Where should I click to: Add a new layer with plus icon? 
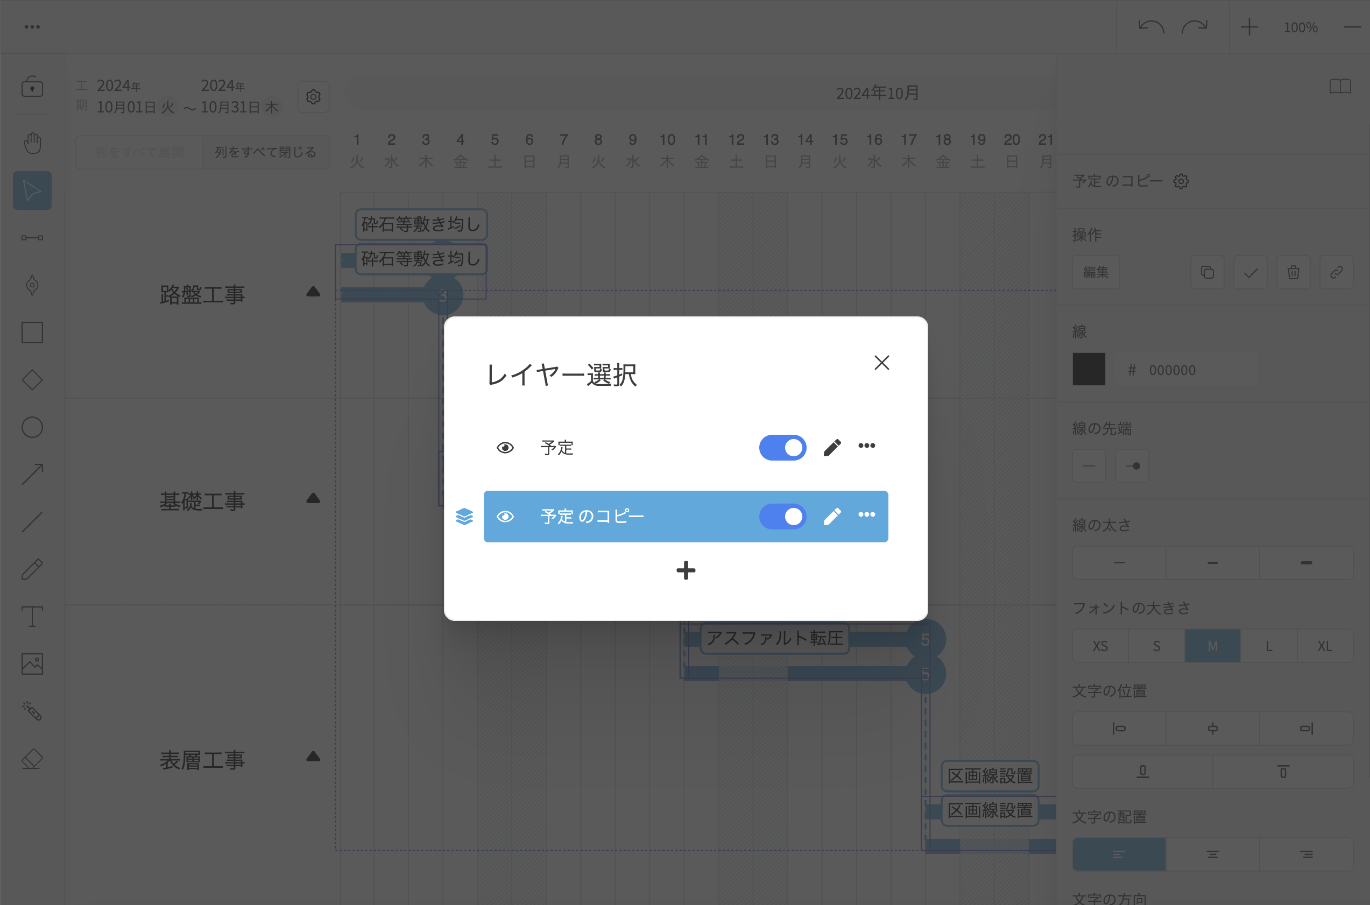[x=686, y=570]
